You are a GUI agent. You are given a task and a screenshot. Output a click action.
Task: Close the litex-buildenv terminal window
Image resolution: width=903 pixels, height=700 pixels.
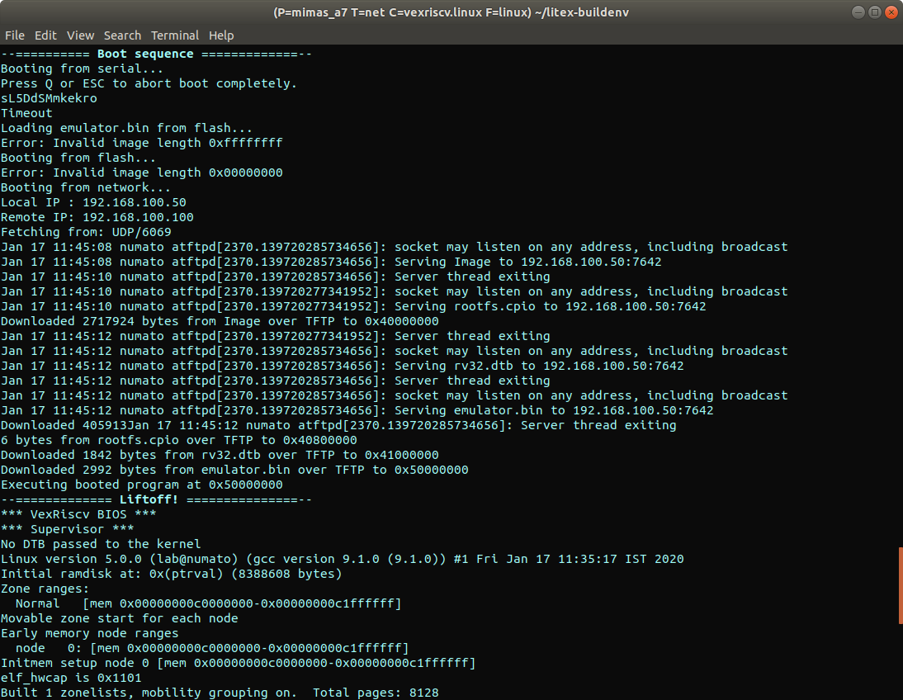(891, 12)
